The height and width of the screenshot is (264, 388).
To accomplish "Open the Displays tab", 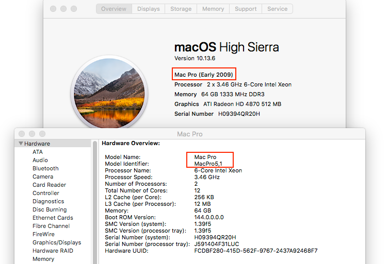I will pos(149,9).
